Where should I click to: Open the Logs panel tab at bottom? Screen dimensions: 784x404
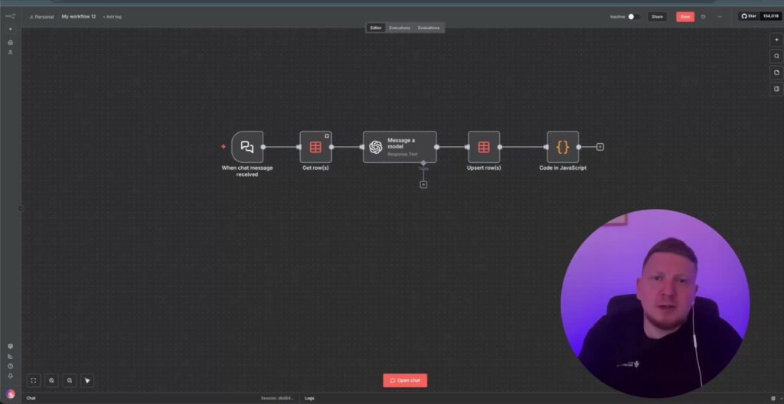309,398
